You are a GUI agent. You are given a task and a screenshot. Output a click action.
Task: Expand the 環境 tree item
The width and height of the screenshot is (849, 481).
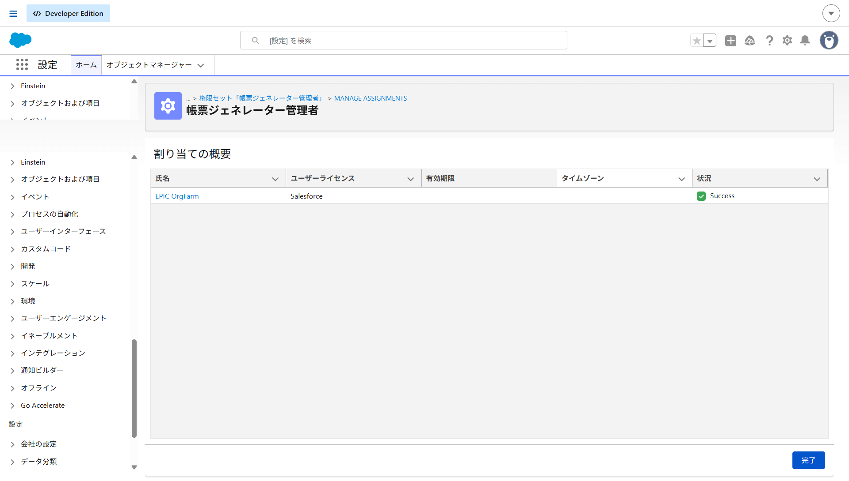click(x=12, y=301)
